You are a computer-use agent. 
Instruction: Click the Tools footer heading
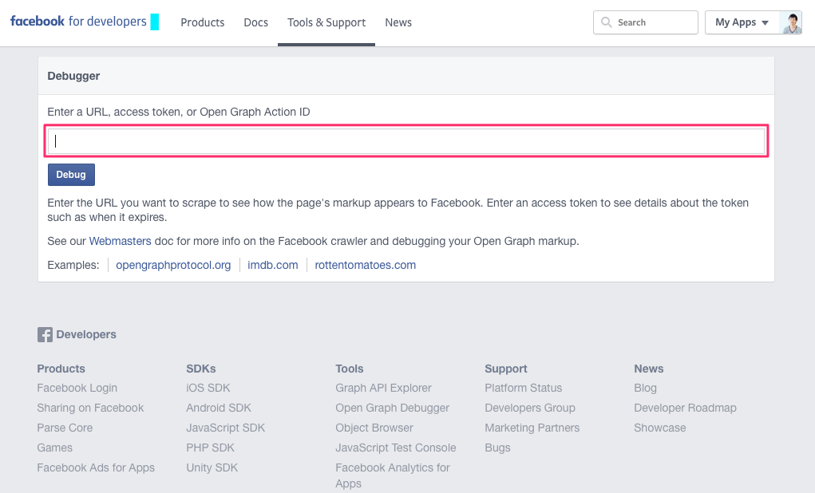350,369
